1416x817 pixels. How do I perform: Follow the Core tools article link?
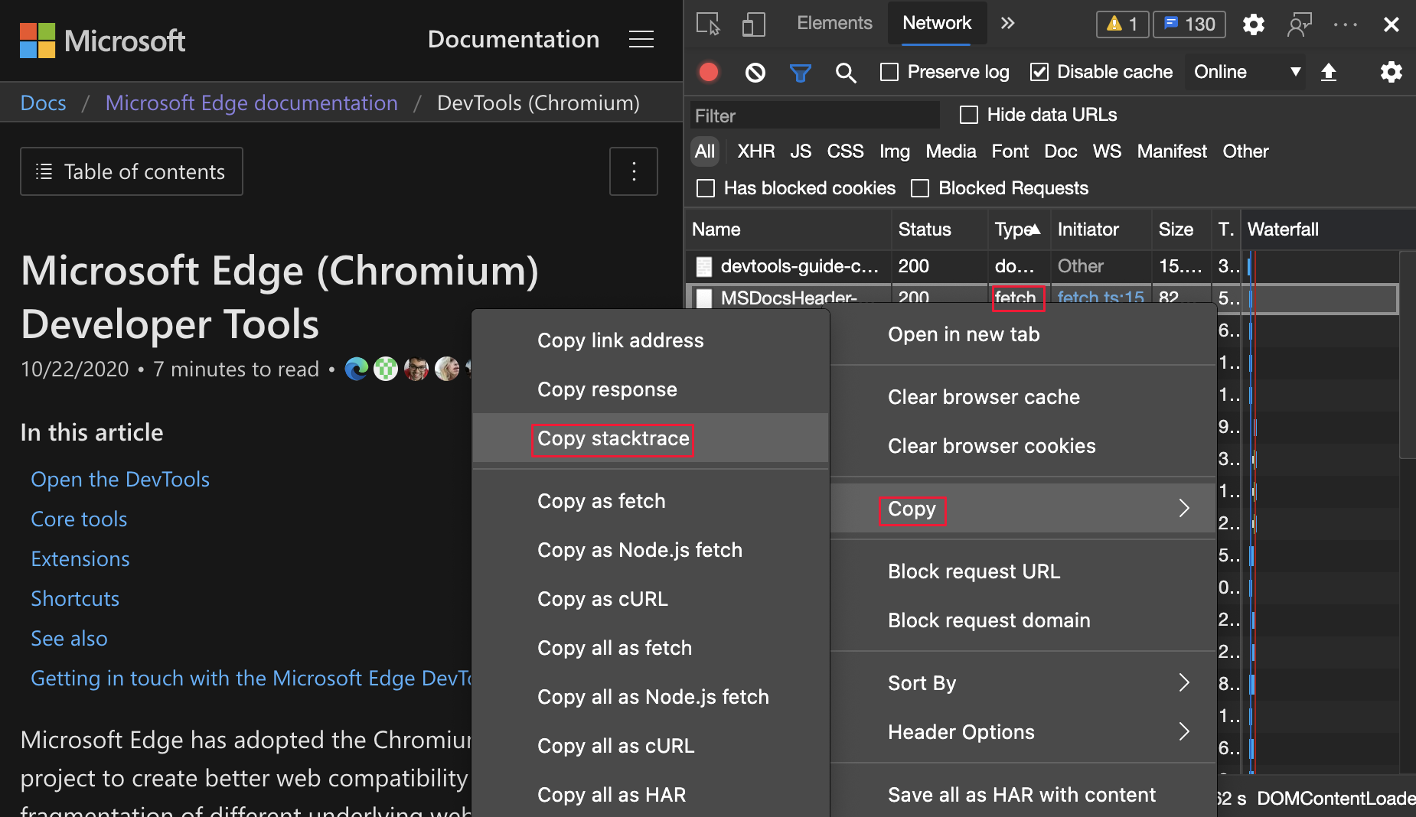78,519
